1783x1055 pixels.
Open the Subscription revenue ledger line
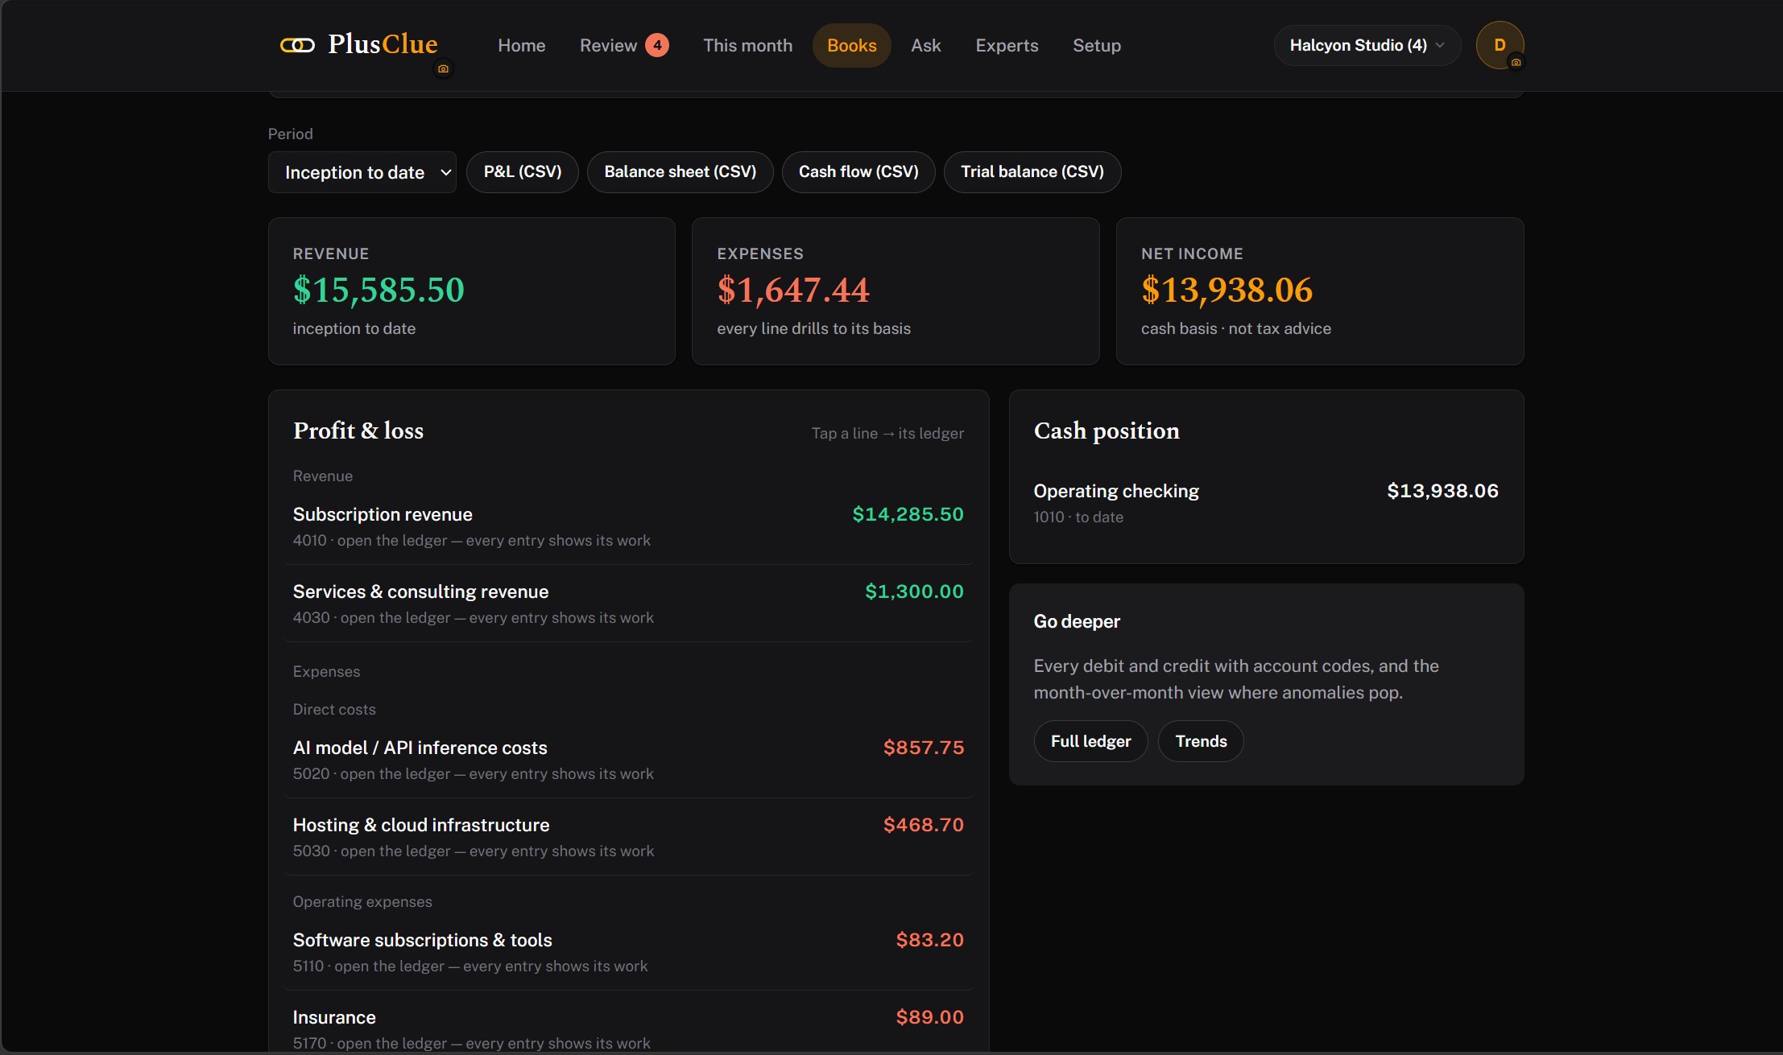(x=628, y=526)
